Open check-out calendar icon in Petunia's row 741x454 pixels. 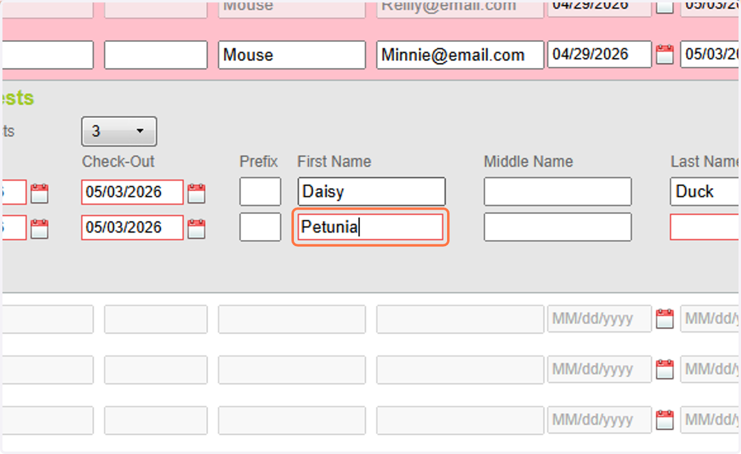[196, 229]
